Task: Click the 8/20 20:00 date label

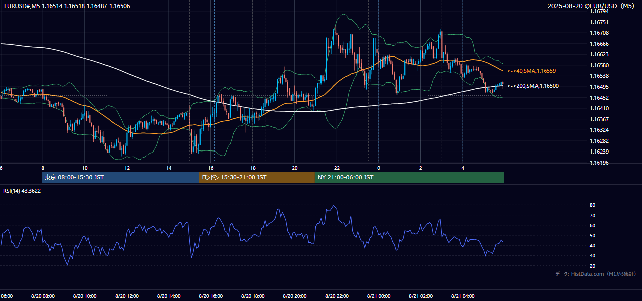Action: [x=295, y=296]
